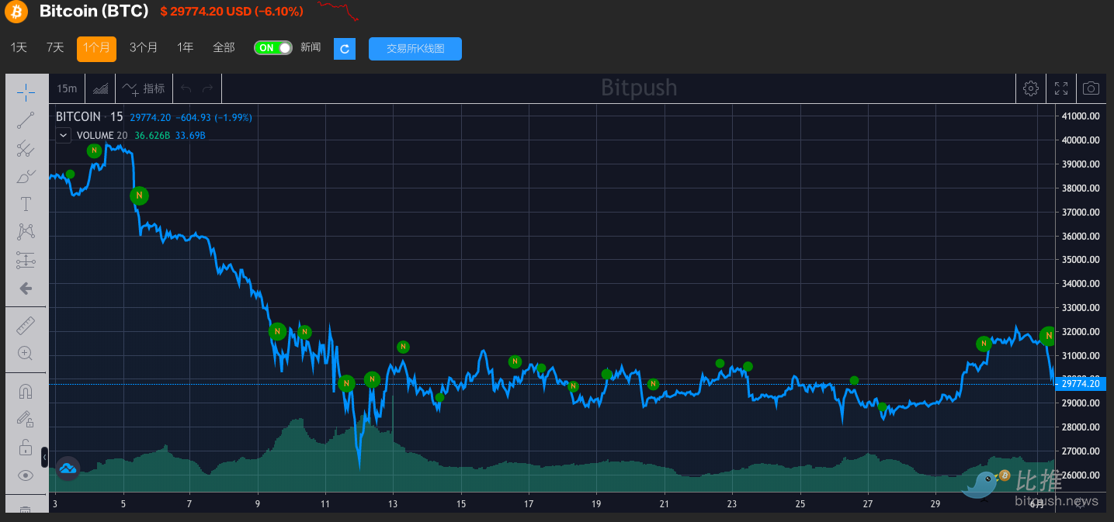Image resolution: width=1114 pixels, height=522 pixels.
Task: Collapse the VOLUME indicator legend
Action: tap(64, 135)
